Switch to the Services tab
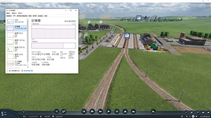This screenshot has width=211, height=118. click(x=46, y=16)
